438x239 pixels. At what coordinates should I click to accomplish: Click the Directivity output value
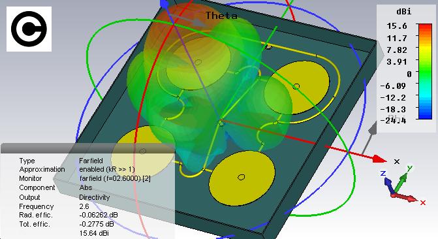(95, 197)
